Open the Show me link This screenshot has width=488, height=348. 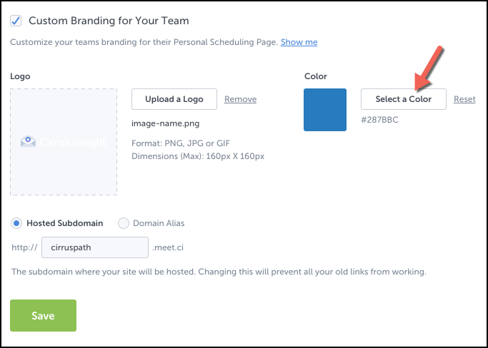point(299,42)
